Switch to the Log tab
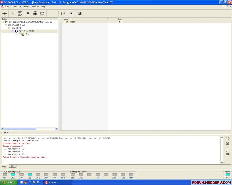 click(4, 166)
